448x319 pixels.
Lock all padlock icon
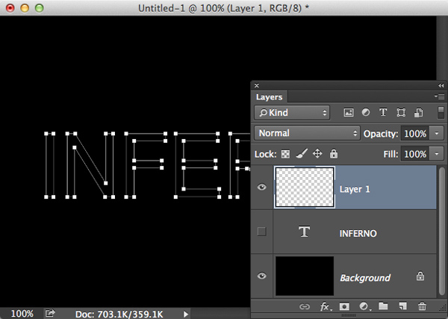coord(334,154)
